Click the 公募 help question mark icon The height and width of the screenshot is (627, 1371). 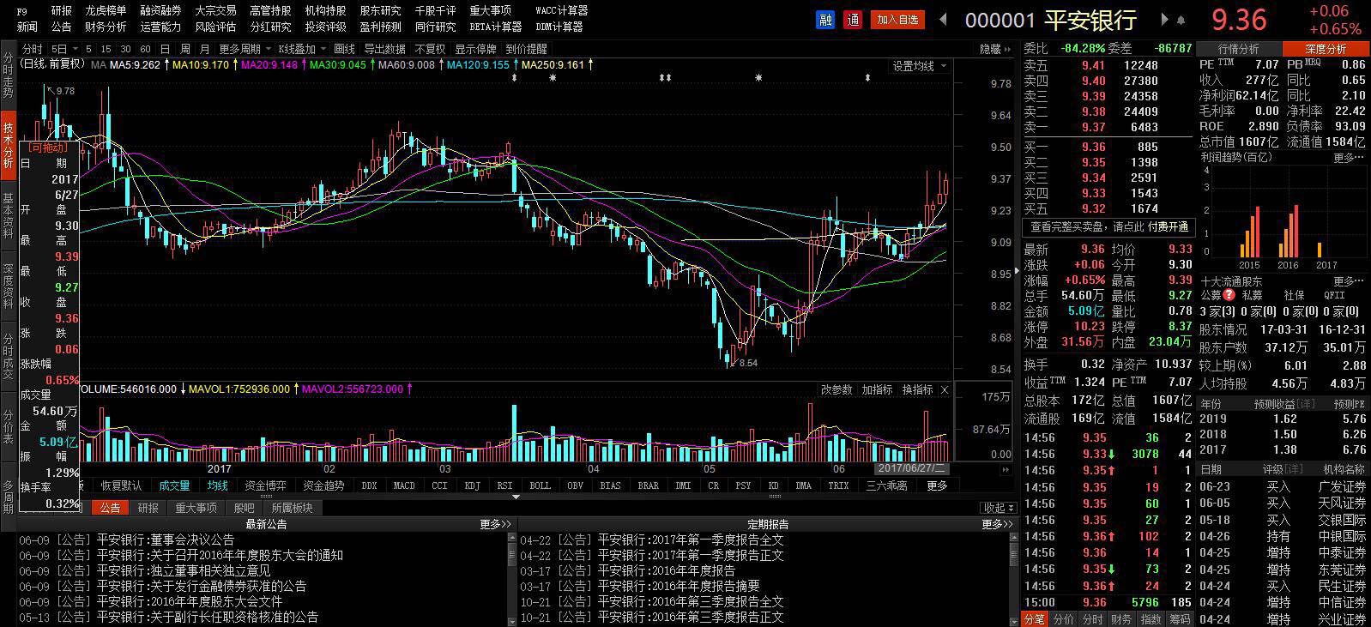tap(1229, 295)
